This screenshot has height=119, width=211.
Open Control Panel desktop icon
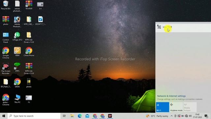pos(6,37)
